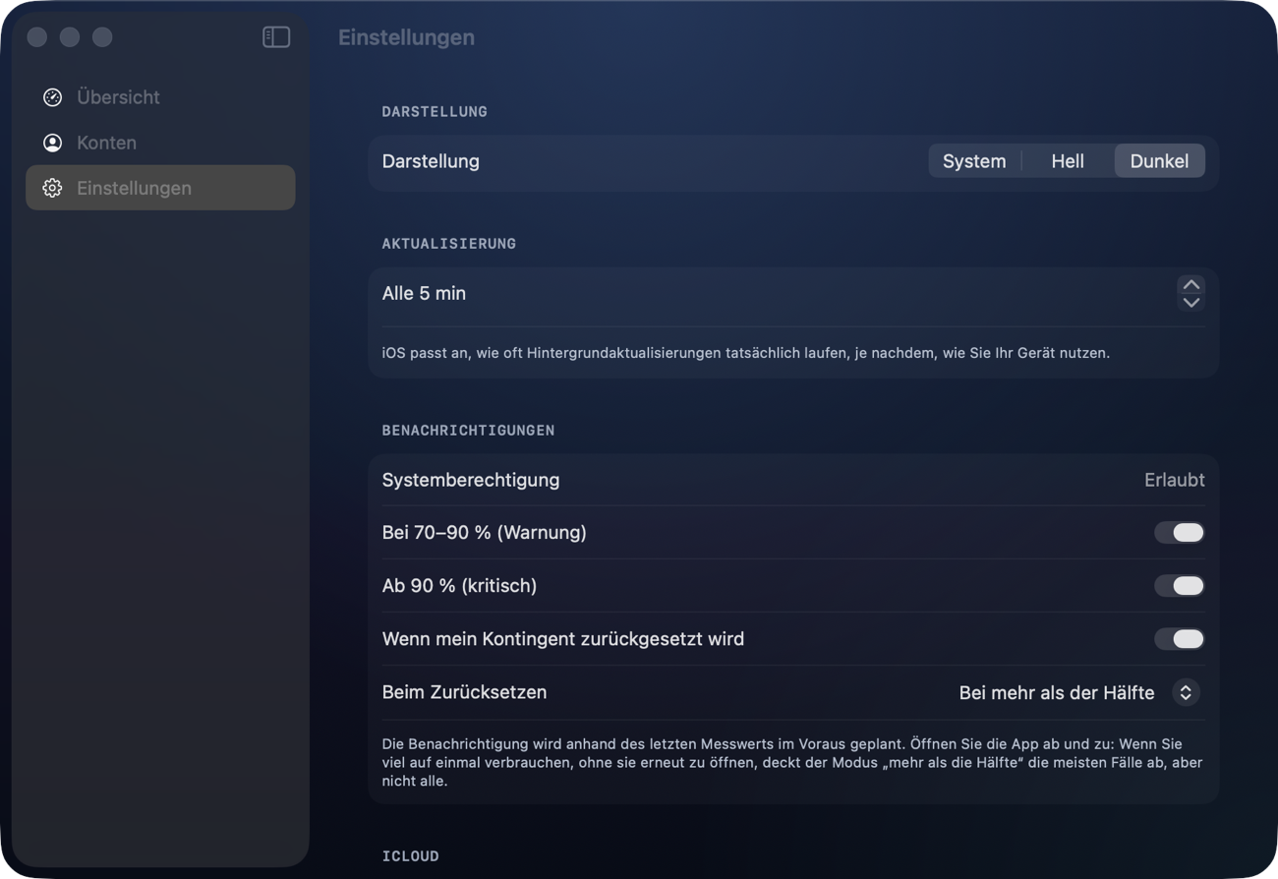The image size is (1278, 879).
Task: Click the Erlaubt permission status
Action: (1174, 481)
